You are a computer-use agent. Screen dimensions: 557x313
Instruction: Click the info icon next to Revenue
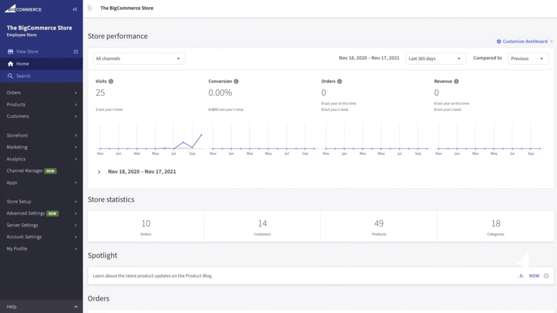(456, 82)
